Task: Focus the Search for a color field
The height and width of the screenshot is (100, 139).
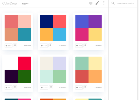Action: 125,3
